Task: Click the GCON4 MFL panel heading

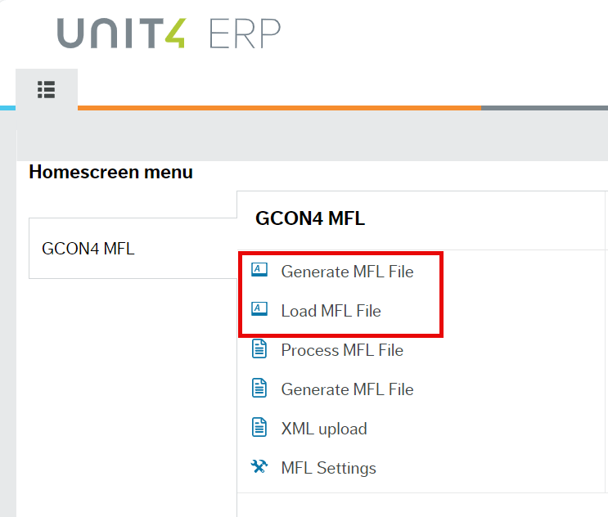Action: [x=310, y=218]
